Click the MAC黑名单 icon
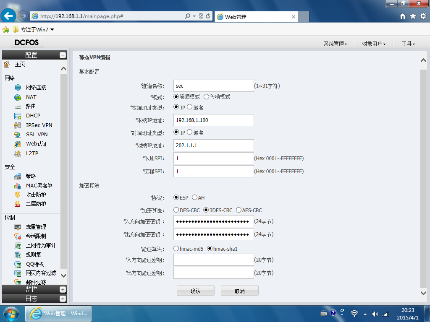Image resolution: width=430 pixels, height=322 pixels. (18, 186)
